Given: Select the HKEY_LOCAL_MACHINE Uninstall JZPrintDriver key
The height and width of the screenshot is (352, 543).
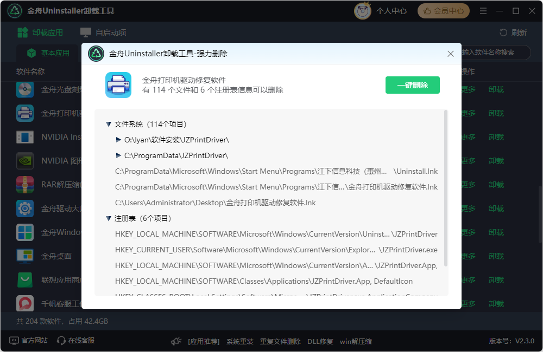Looking at the screenshot, I should coord(276,234).
